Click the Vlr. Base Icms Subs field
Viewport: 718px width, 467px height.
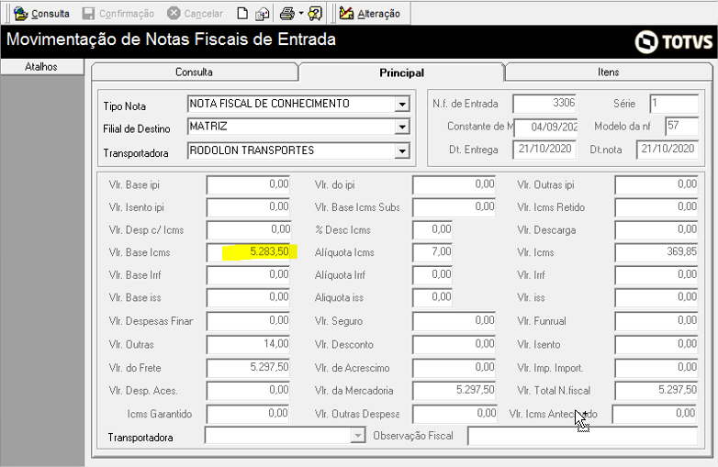pyautogui.click(x=454, y=207)
